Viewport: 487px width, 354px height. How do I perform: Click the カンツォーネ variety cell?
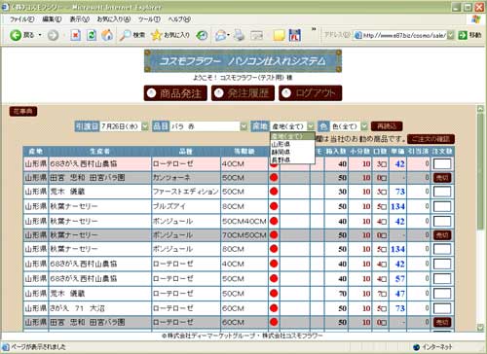click(185, 177)
